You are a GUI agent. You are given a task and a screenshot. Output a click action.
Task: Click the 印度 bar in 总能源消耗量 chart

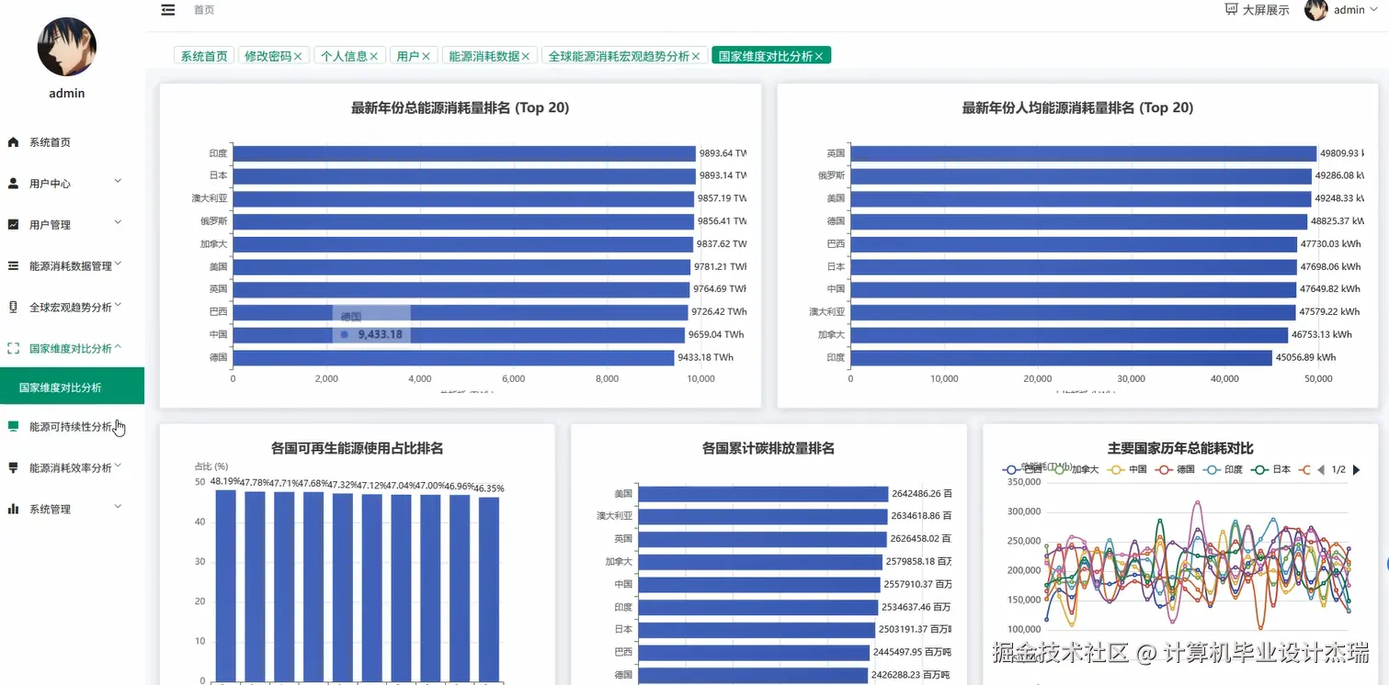click(x=464, y=153)
